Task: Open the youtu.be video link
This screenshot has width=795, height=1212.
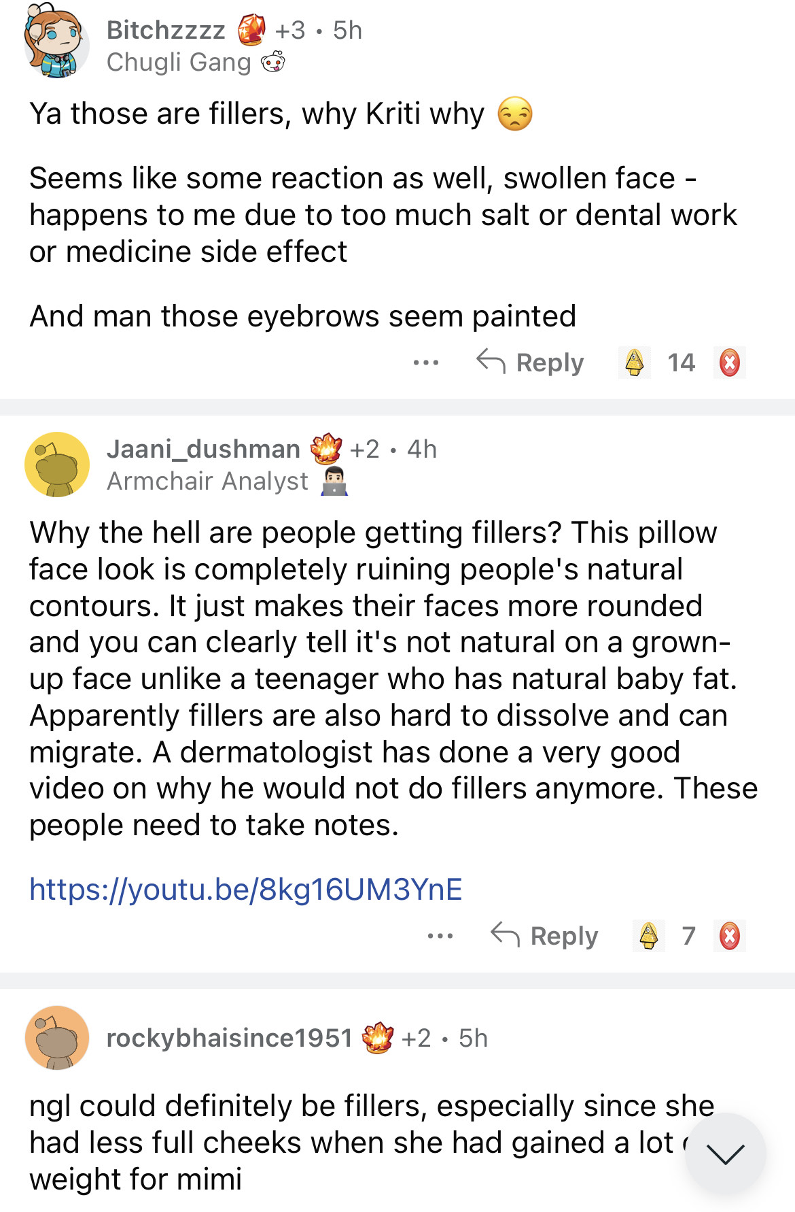Action: [246, 890]
